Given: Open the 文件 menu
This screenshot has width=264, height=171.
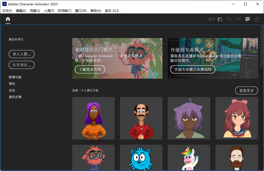Looking at the screenshot, I should (x=7, y=11).
